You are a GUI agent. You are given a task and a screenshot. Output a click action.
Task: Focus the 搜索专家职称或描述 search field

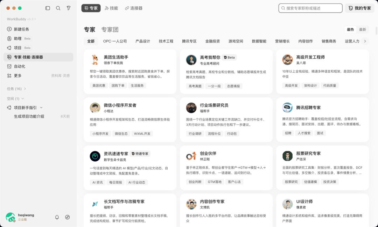(x=310, y=8)
